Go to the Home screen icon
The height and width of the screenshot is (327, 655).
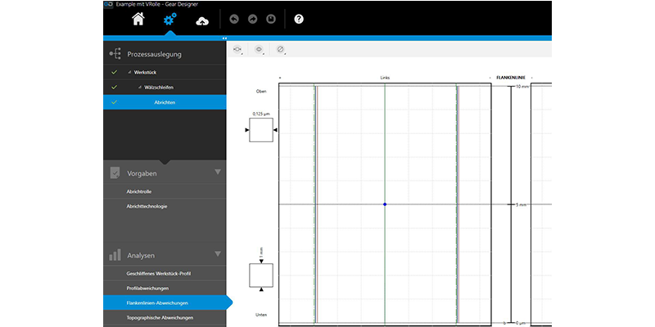(138, 19)
